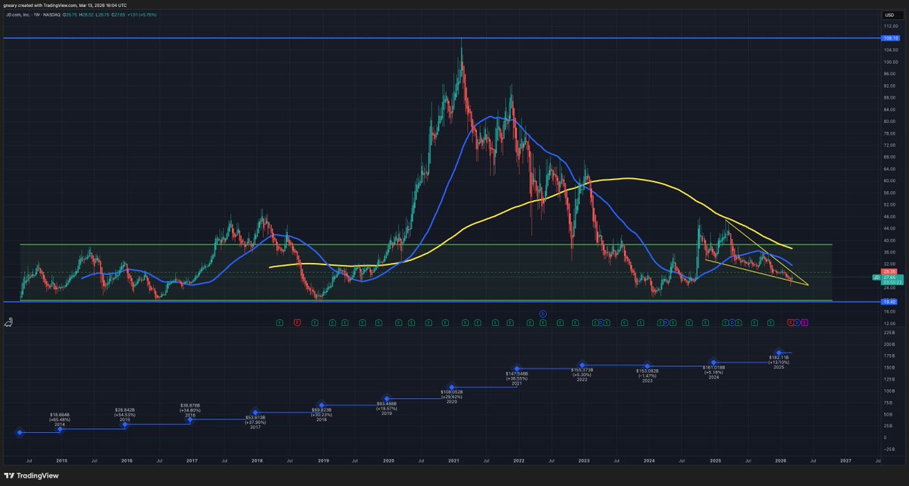Screen dimensions: 909x486
Task: Click the 2021 label on time axis
Action: (453, 460)
